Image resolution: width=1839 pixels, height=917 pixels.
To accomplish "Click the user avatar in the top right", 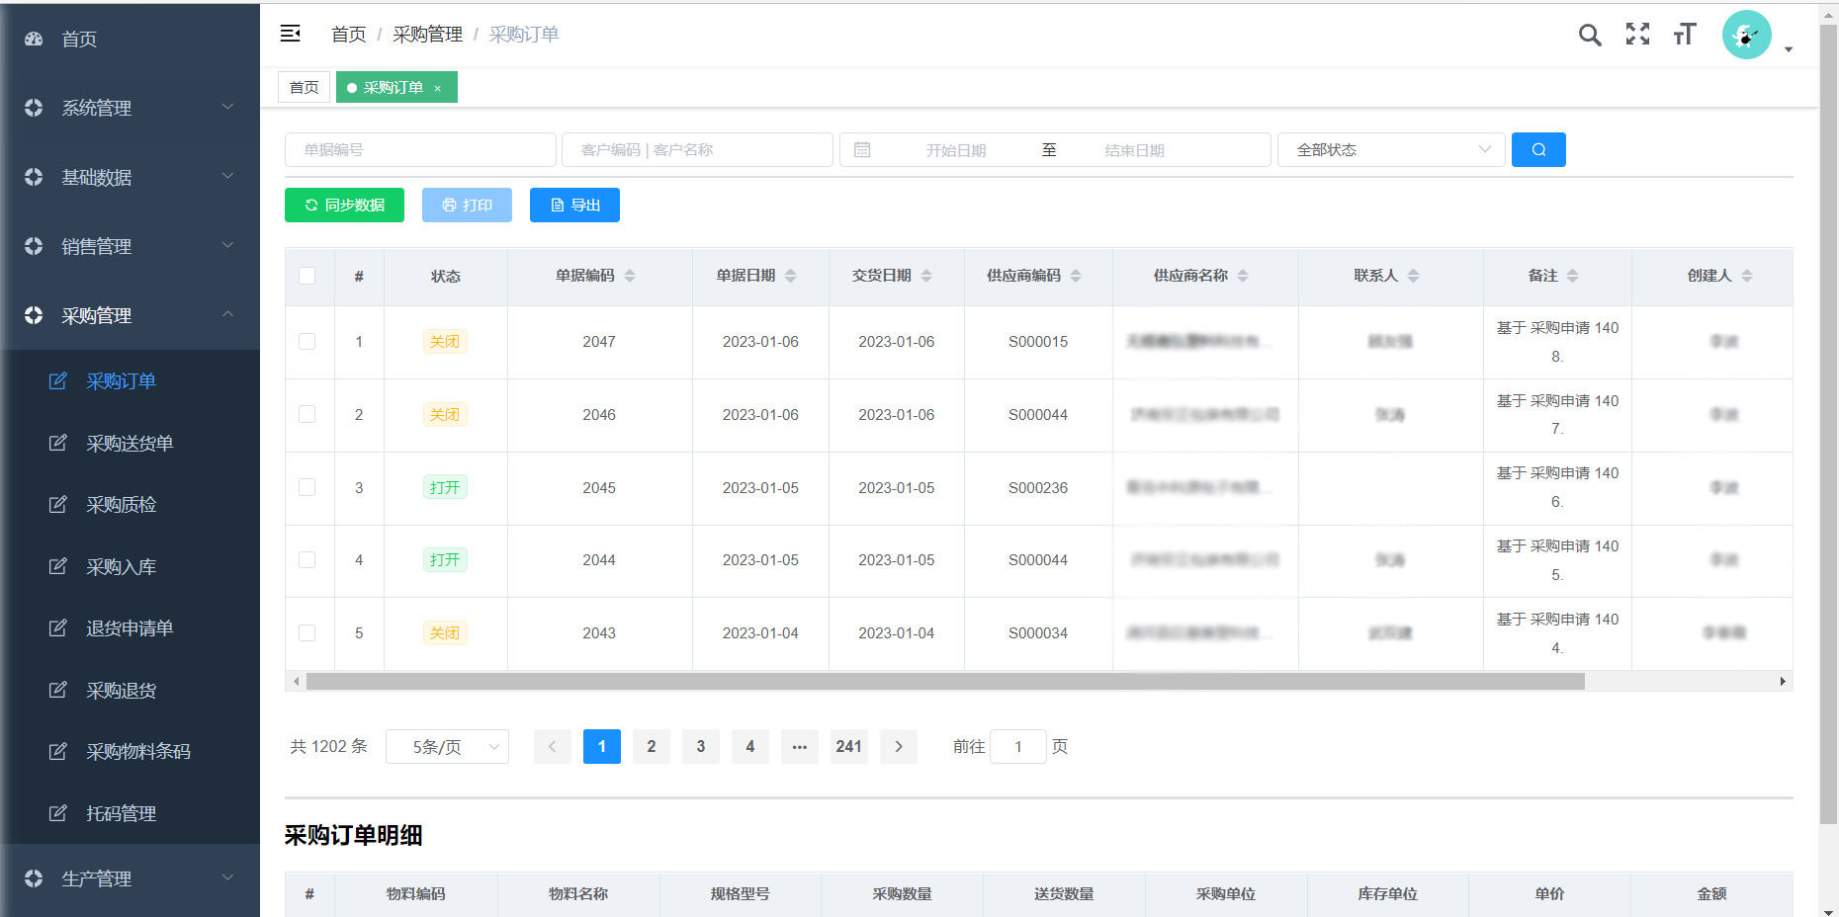I will click(x=1746, y=35).
